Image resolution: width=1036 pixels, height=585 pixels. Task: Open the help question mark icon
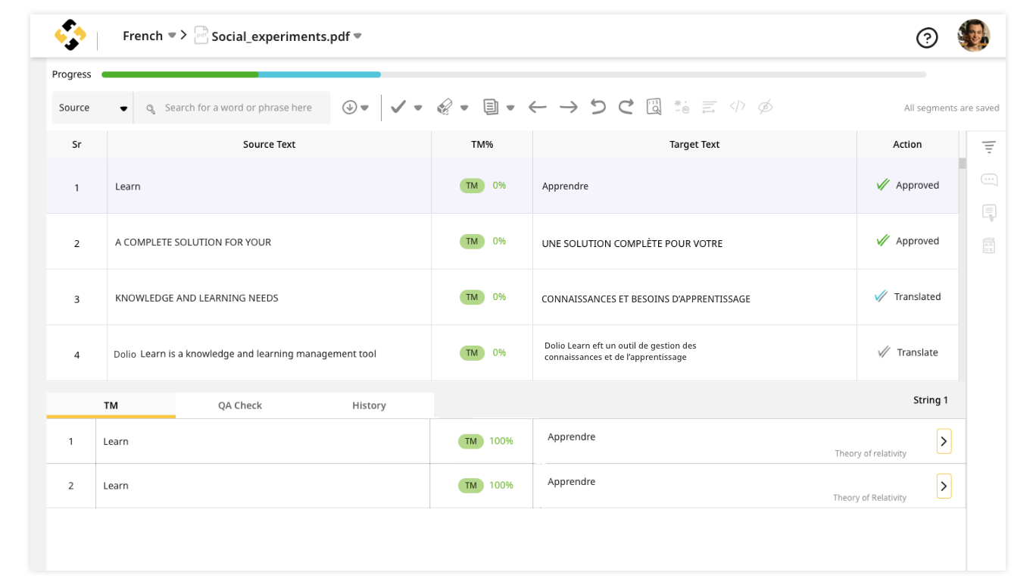pyautogui.click(x=927, y=37)
